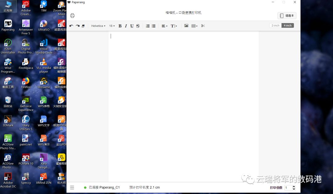Select the 4-inch paper width

click(x=288, y=26)
